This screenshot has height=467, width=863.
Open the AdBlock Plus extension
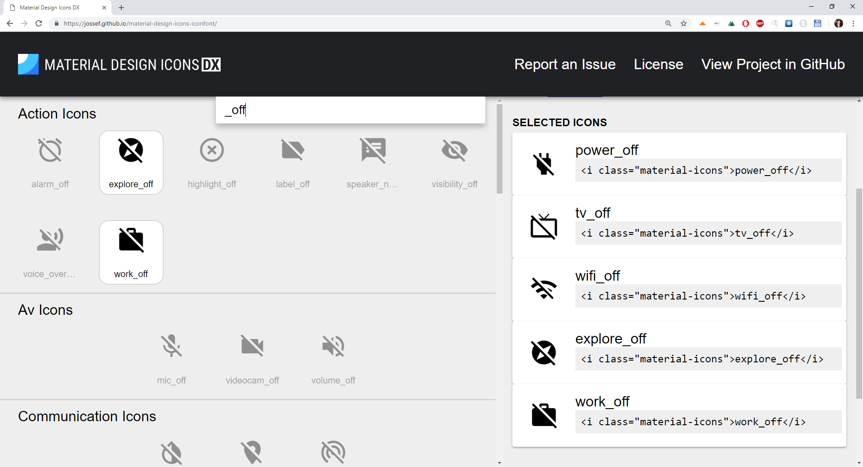(x=760, y=23)
